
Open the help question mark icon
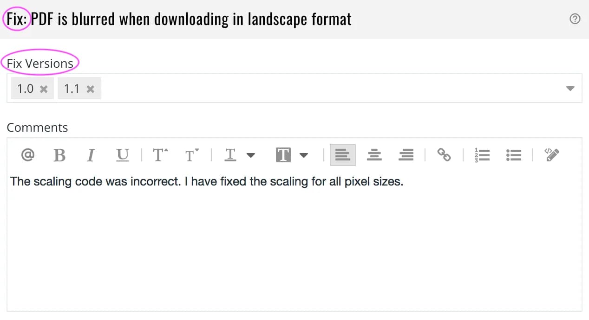tap(575, 19)
